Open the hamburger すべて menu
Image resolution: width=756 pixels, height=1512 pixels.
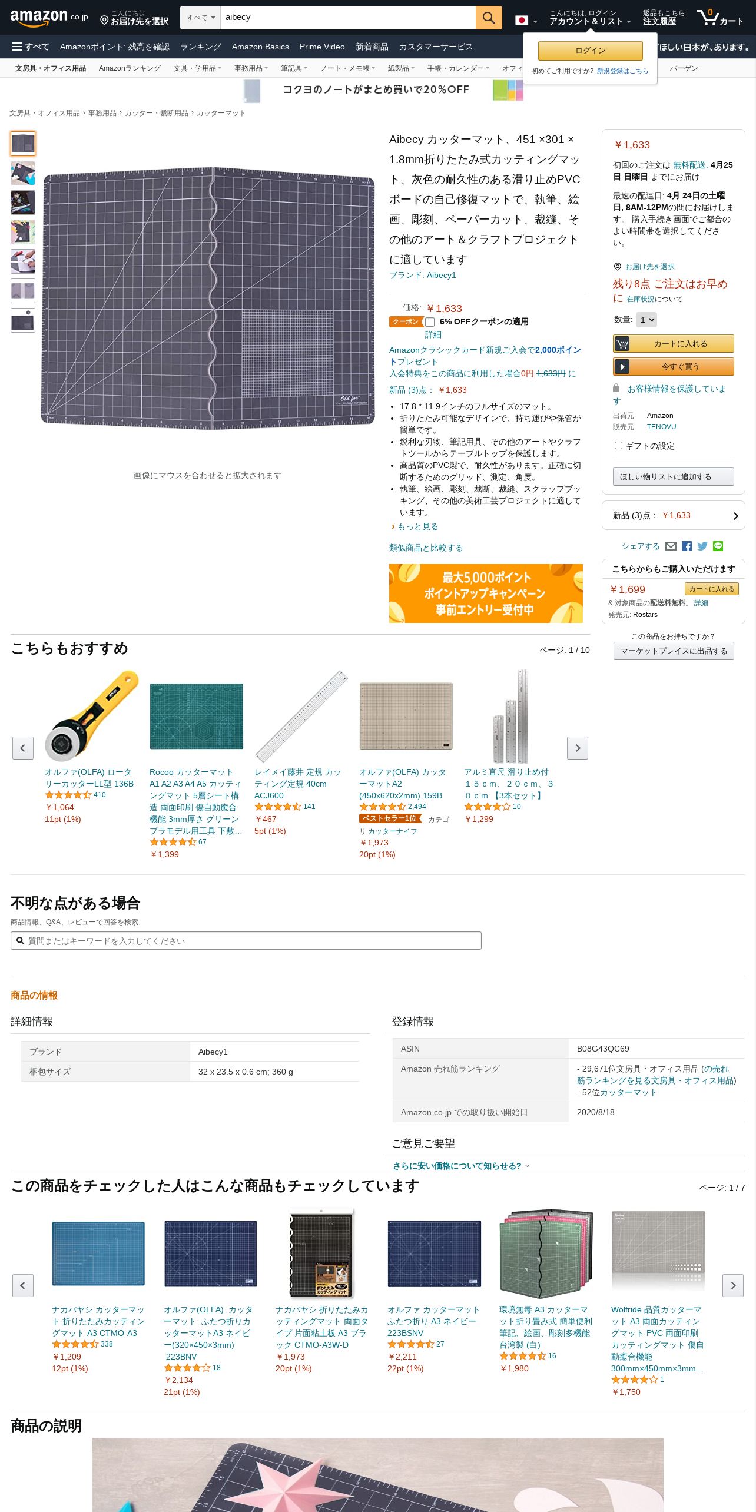click(x=30, y=47)
